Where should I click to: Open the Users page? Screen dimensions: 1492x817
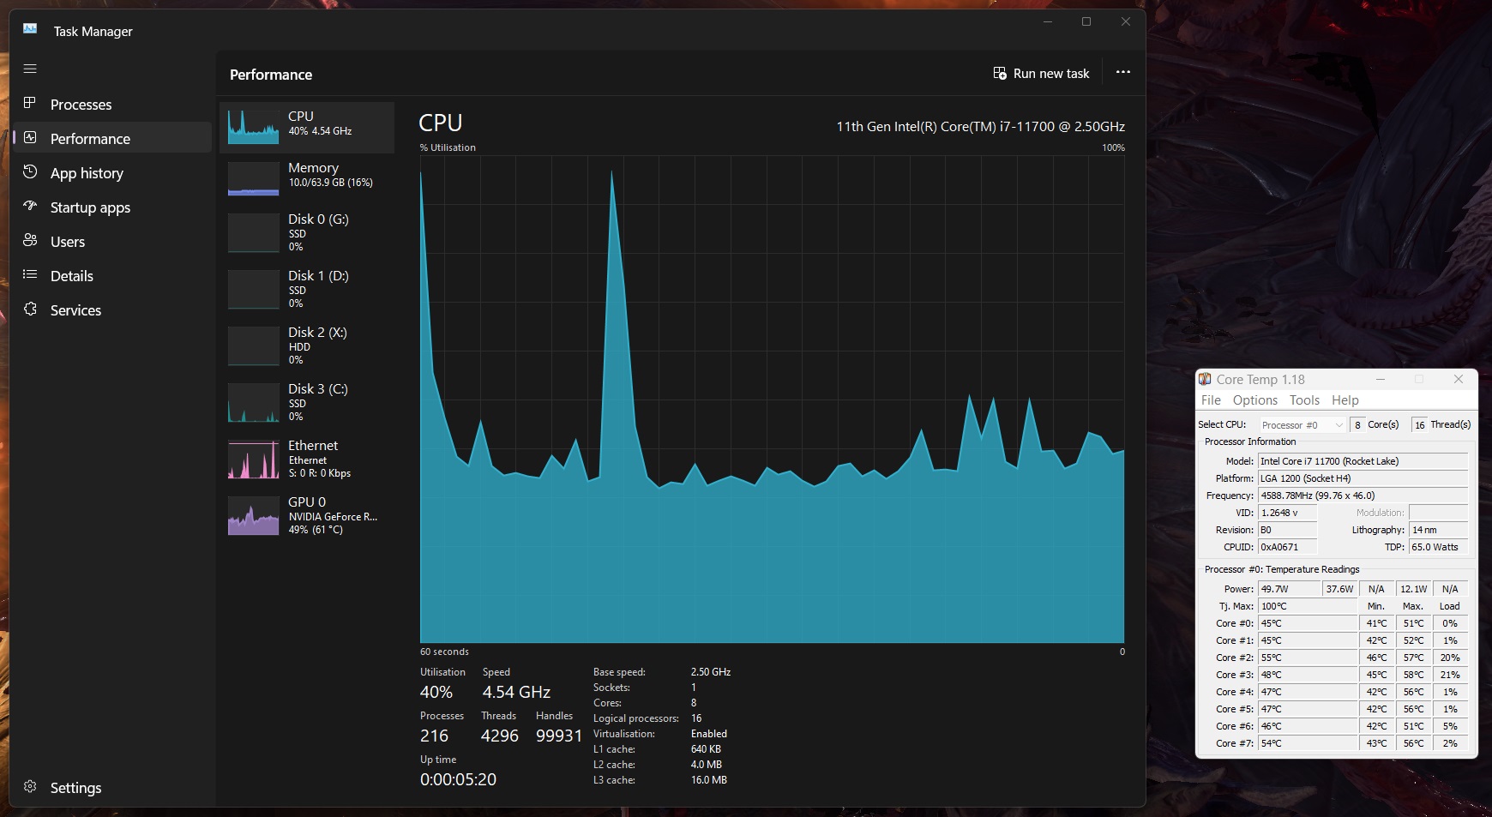pyautogui.click(x=112, y=242)
